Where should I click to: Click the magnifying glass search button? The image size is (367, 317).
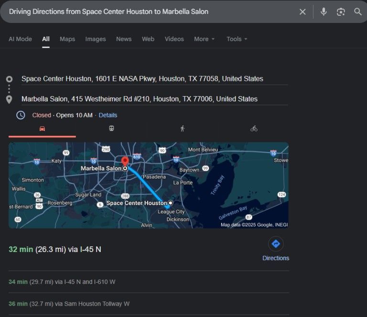click(x=357, y=11)
